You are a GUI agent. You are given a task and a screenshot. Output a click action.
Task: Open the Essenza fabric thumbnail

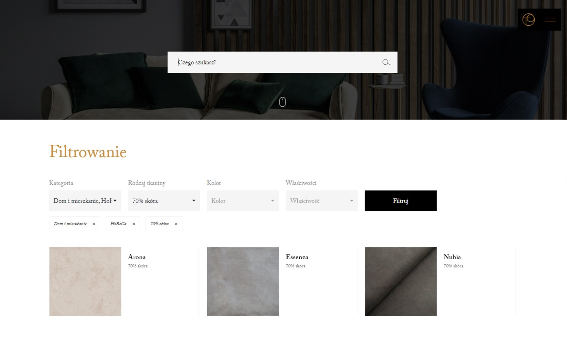243,282
